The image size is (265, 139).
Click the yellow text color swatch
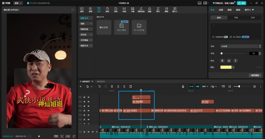point(226,67)
